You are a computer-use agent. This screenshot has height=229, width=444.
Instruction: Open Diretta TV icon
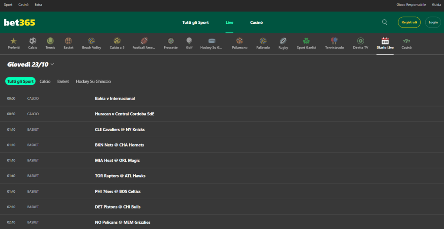pos(360,41)
